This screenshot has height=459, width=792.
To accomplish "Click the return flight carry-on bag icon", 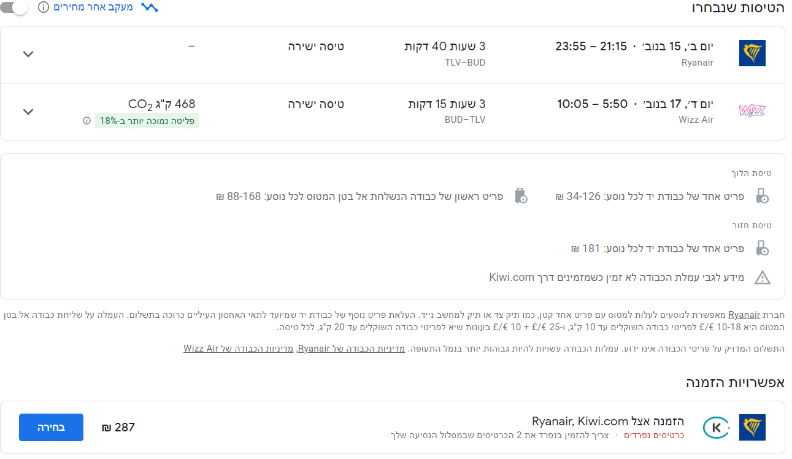I will click(x=763, y=249).
